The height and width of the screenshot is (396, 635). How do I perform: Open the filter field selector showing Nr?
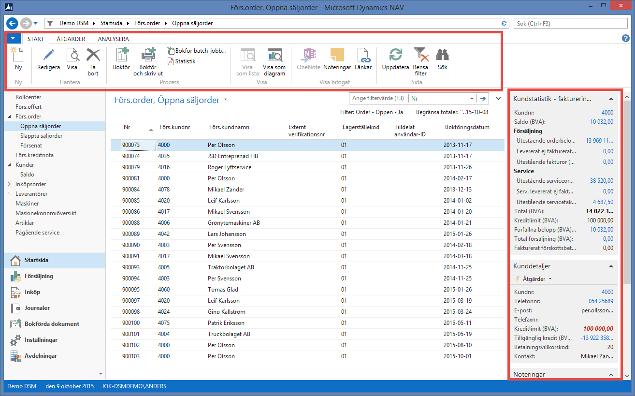442,98
